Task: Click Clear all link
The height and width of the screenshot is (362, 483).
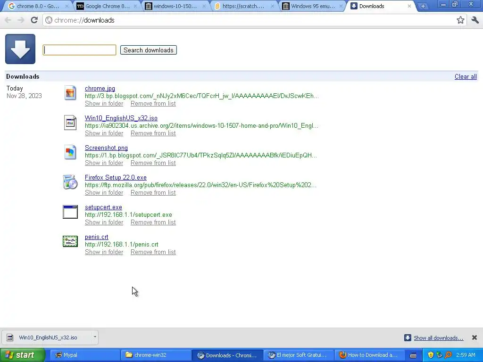Action: [466, 77]
